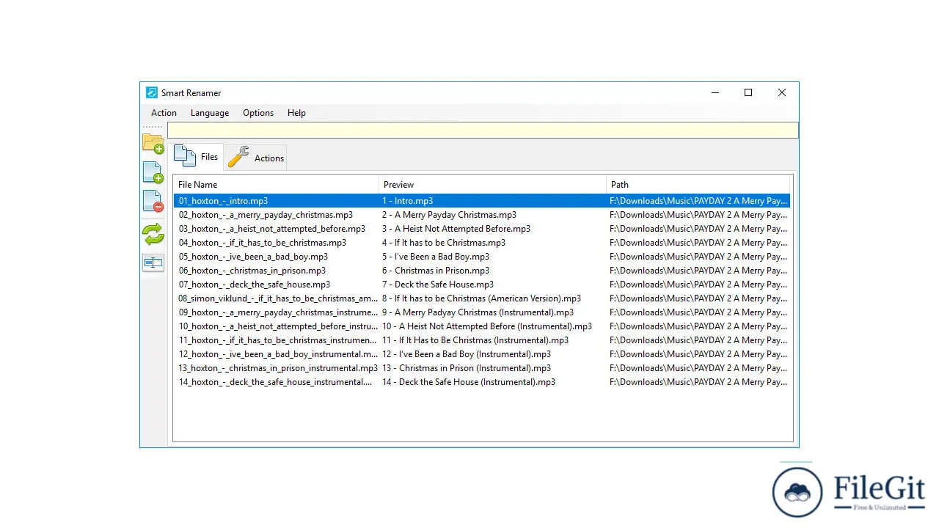Click preview '10 - A Heist Not Attempted Before (Instrumental).mp3'
The image size is (939, 528).
tap(486, 326)
